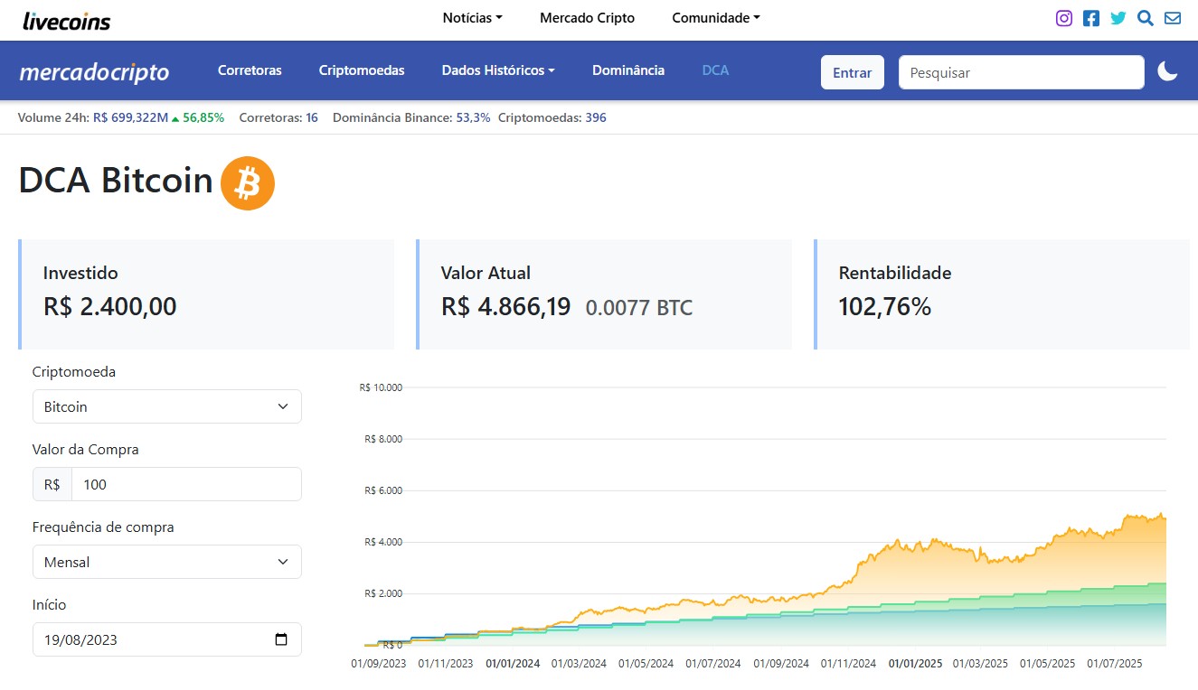This screenshot has height=690, width=1198.
Task: Click the 56,85% volume change indicator
Action: (198, 117)
